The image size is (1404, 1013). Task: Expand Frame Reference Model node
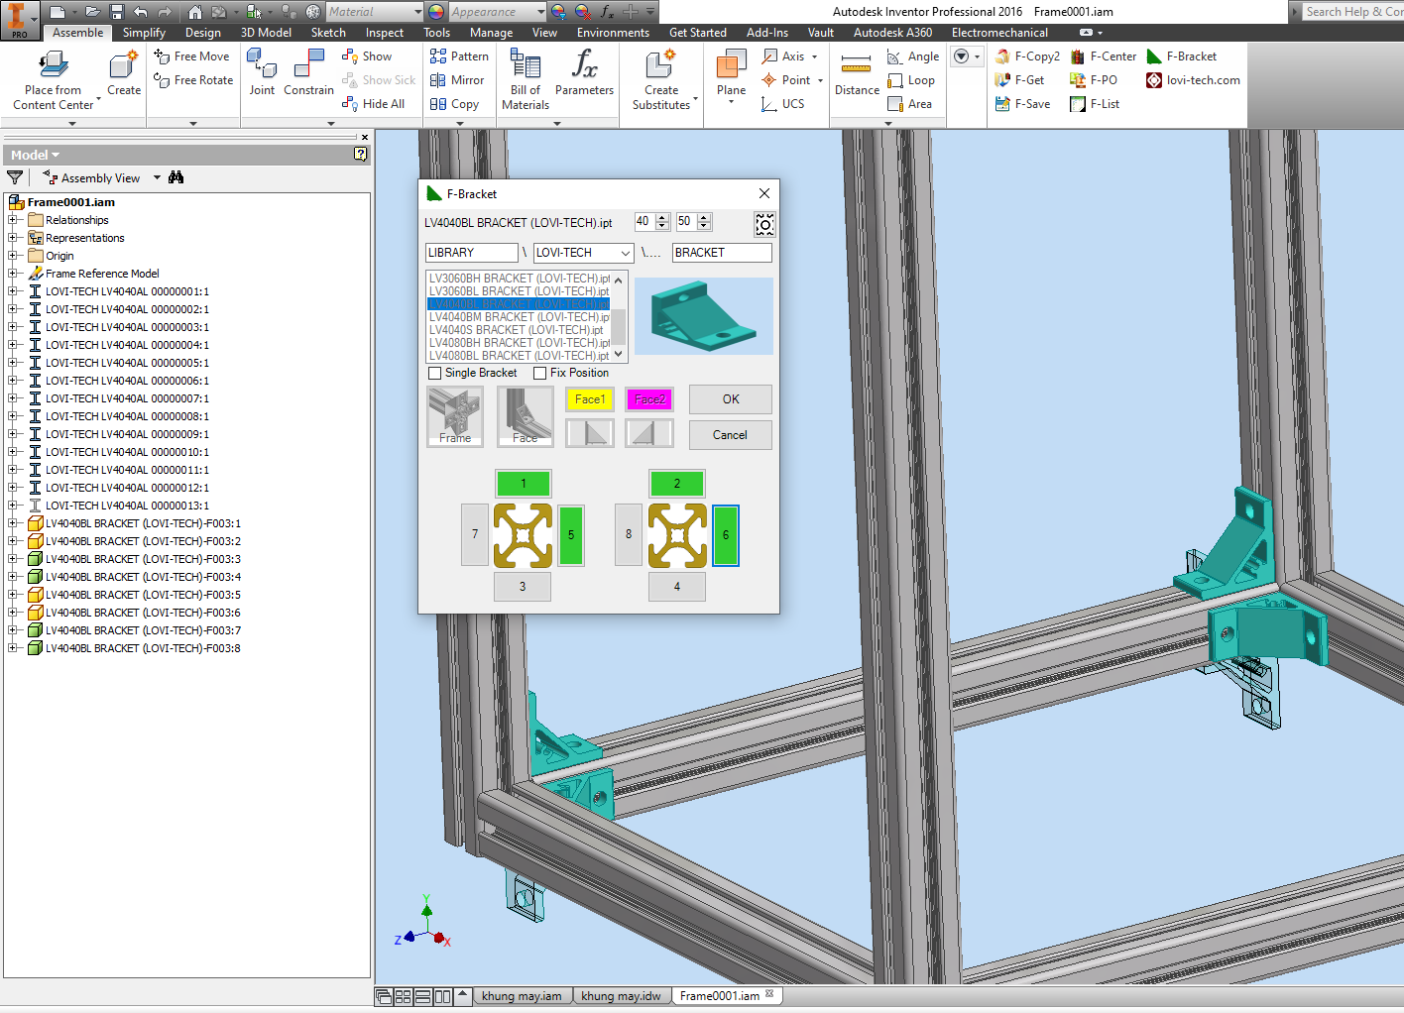(13, 274)
